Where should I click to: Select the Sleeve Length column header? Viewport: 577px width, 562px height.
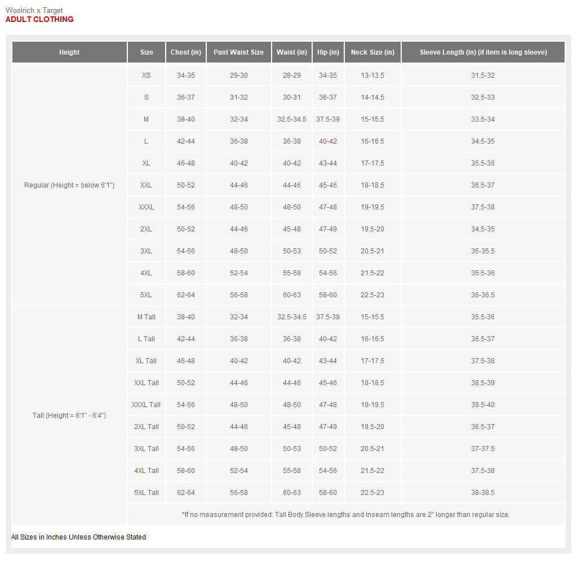483,52
